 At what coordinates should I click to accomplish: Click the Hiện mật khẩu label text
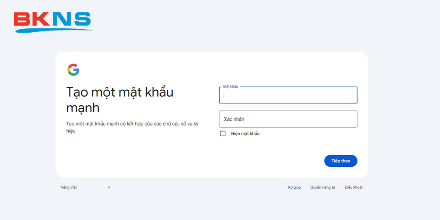tap(245, 134)
